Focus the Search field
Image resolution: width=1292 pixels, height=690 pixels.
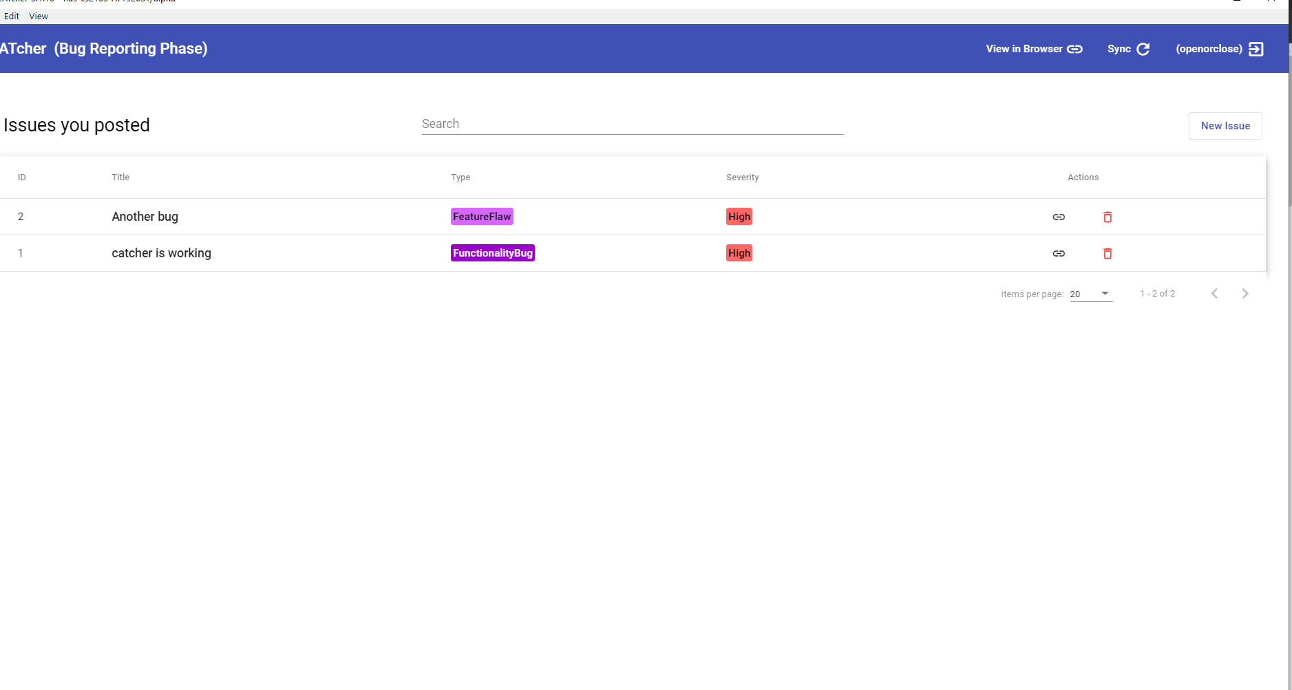(633, 124)
